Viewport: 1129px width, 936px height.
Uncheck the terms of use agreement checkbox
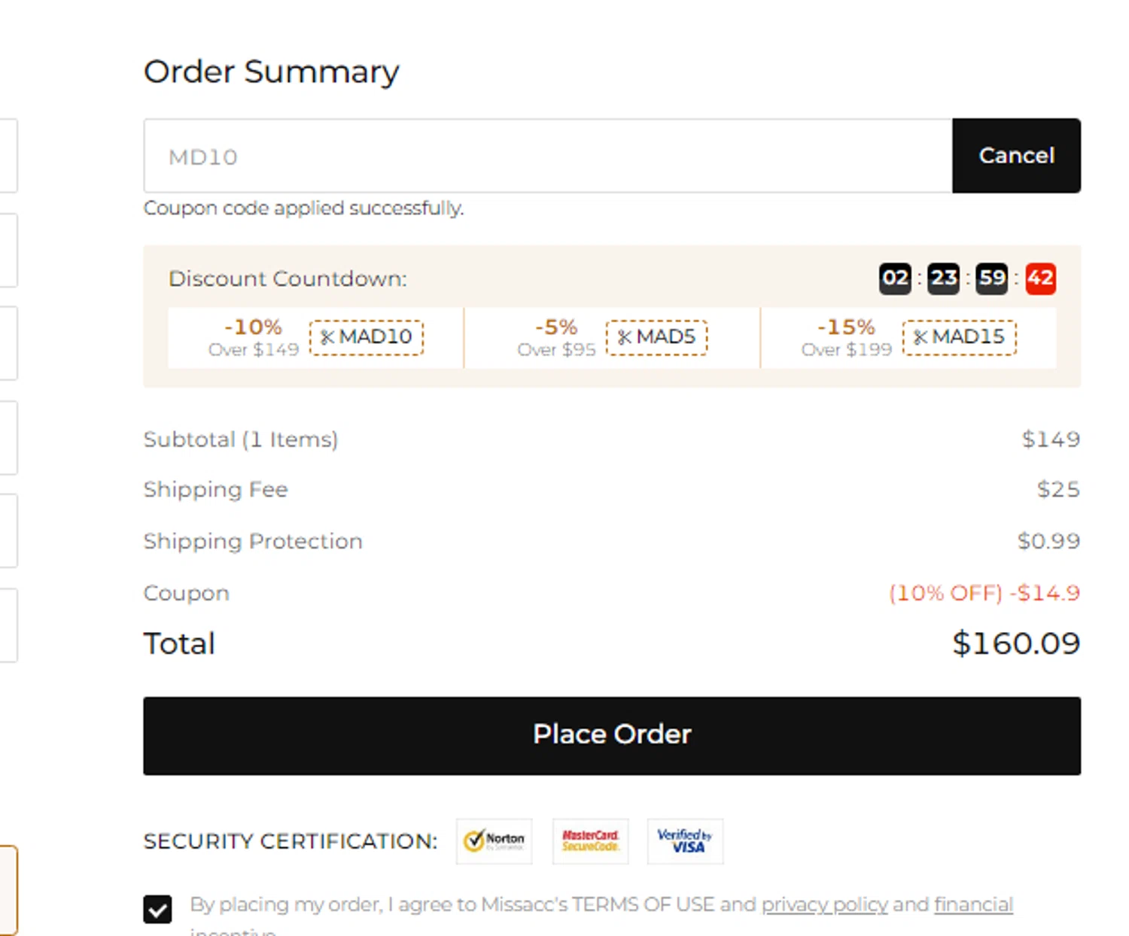coord(157,909)
